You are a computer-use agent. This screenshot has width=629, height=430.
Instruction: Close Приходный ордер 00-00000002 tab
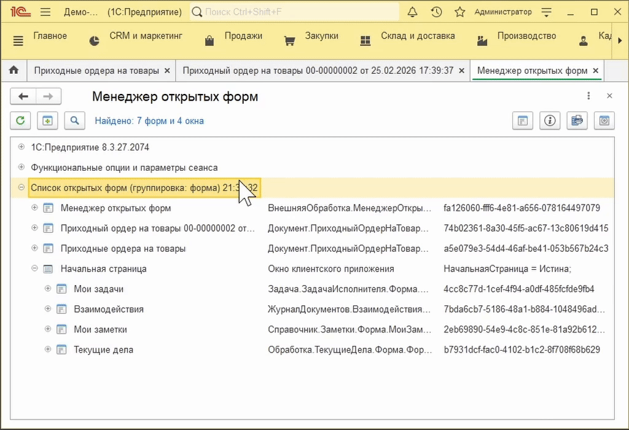click(x=462, y=71)
